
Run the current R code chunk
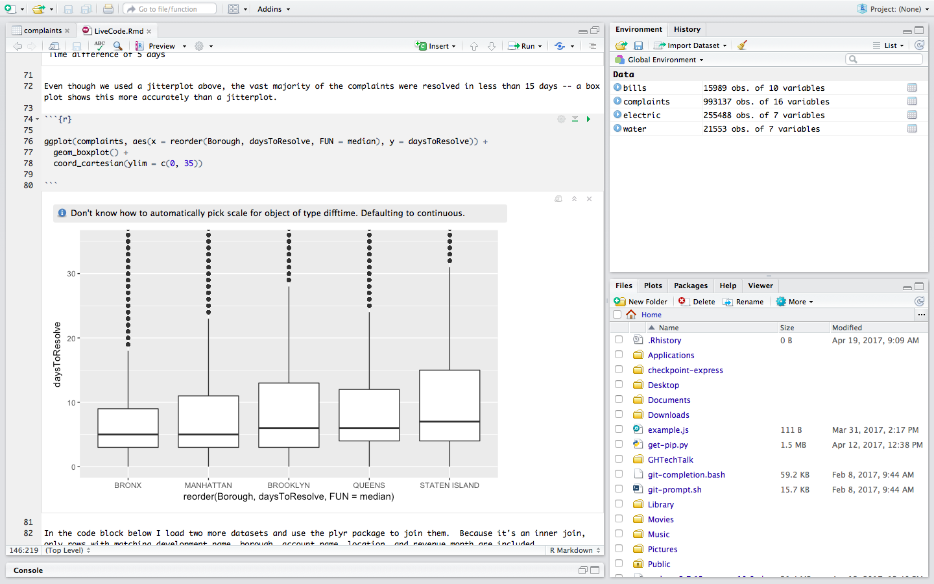coord(588,119)
